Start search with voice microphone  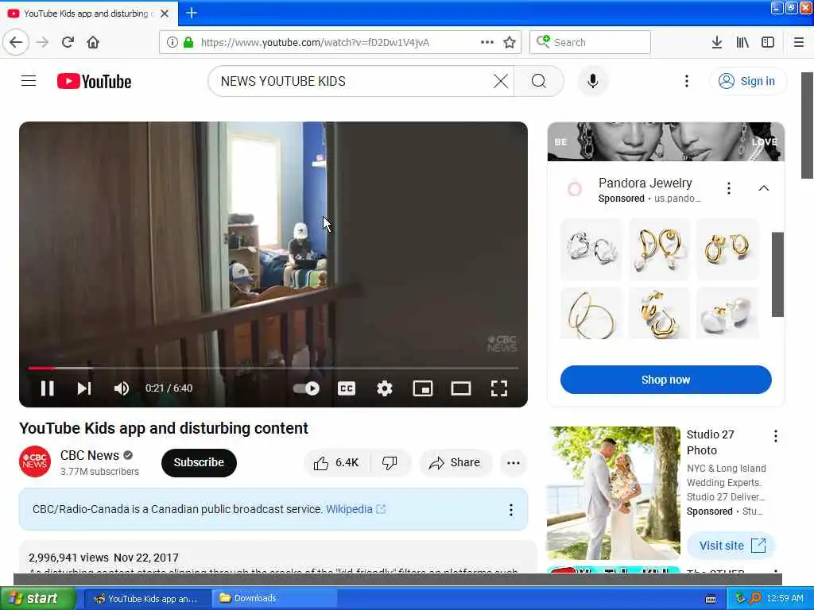pos(593,81)
